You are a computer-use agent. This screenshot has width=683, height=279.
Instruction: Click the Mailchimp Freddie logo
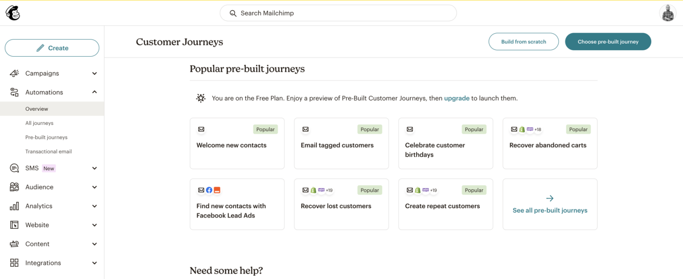point(13,13)
